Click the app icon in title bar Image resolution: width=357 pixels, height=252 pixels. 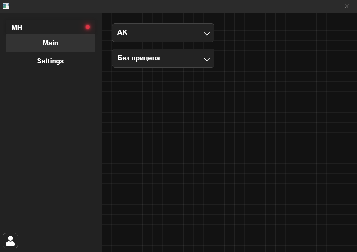click(6, 6)
